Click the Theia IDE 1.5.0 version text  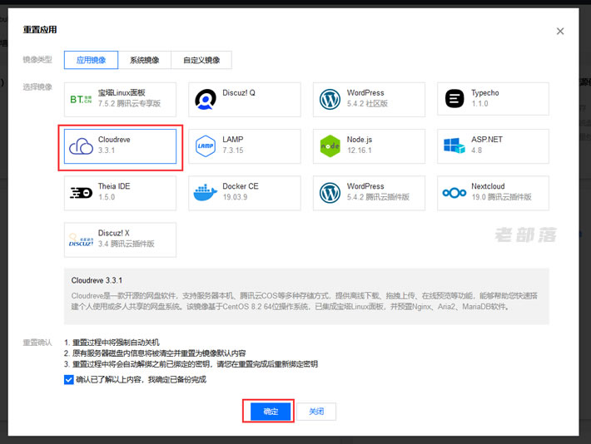(x=107, y=197)
